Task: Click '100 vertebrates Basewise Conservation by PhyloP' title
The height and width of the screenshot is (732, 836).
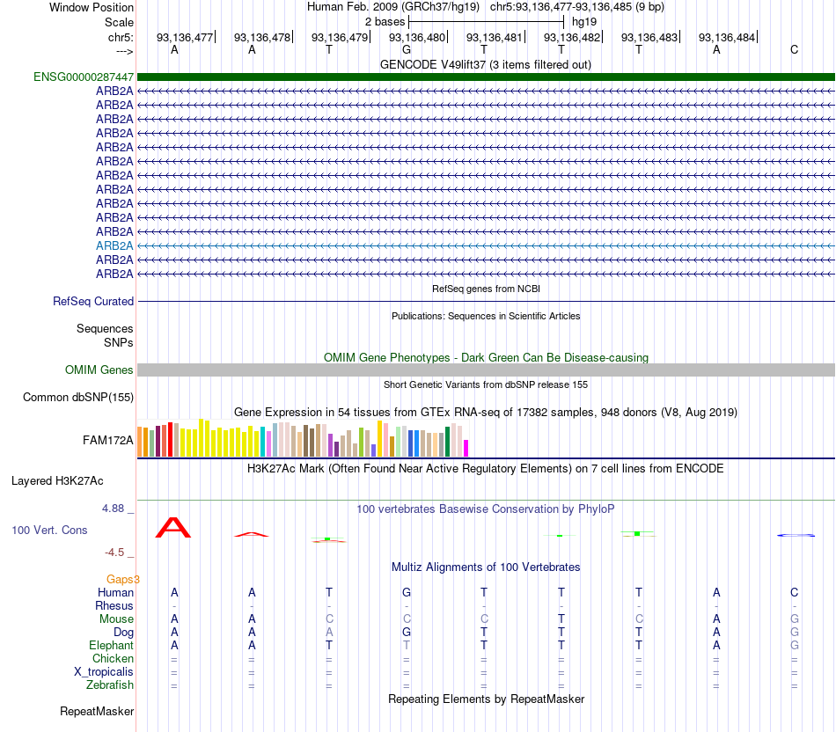Action: 486,509
